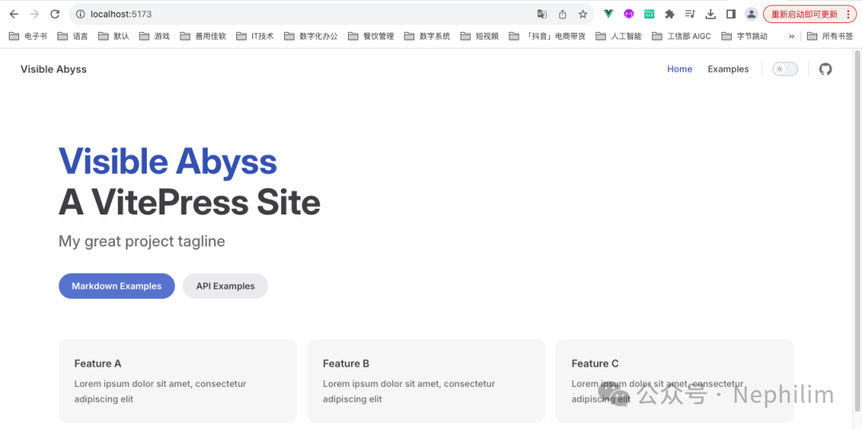The height and width of the screenshot is (429, 862).
Task: Open the 字节跳动 bookmark folder
Action: pos(745,36)
